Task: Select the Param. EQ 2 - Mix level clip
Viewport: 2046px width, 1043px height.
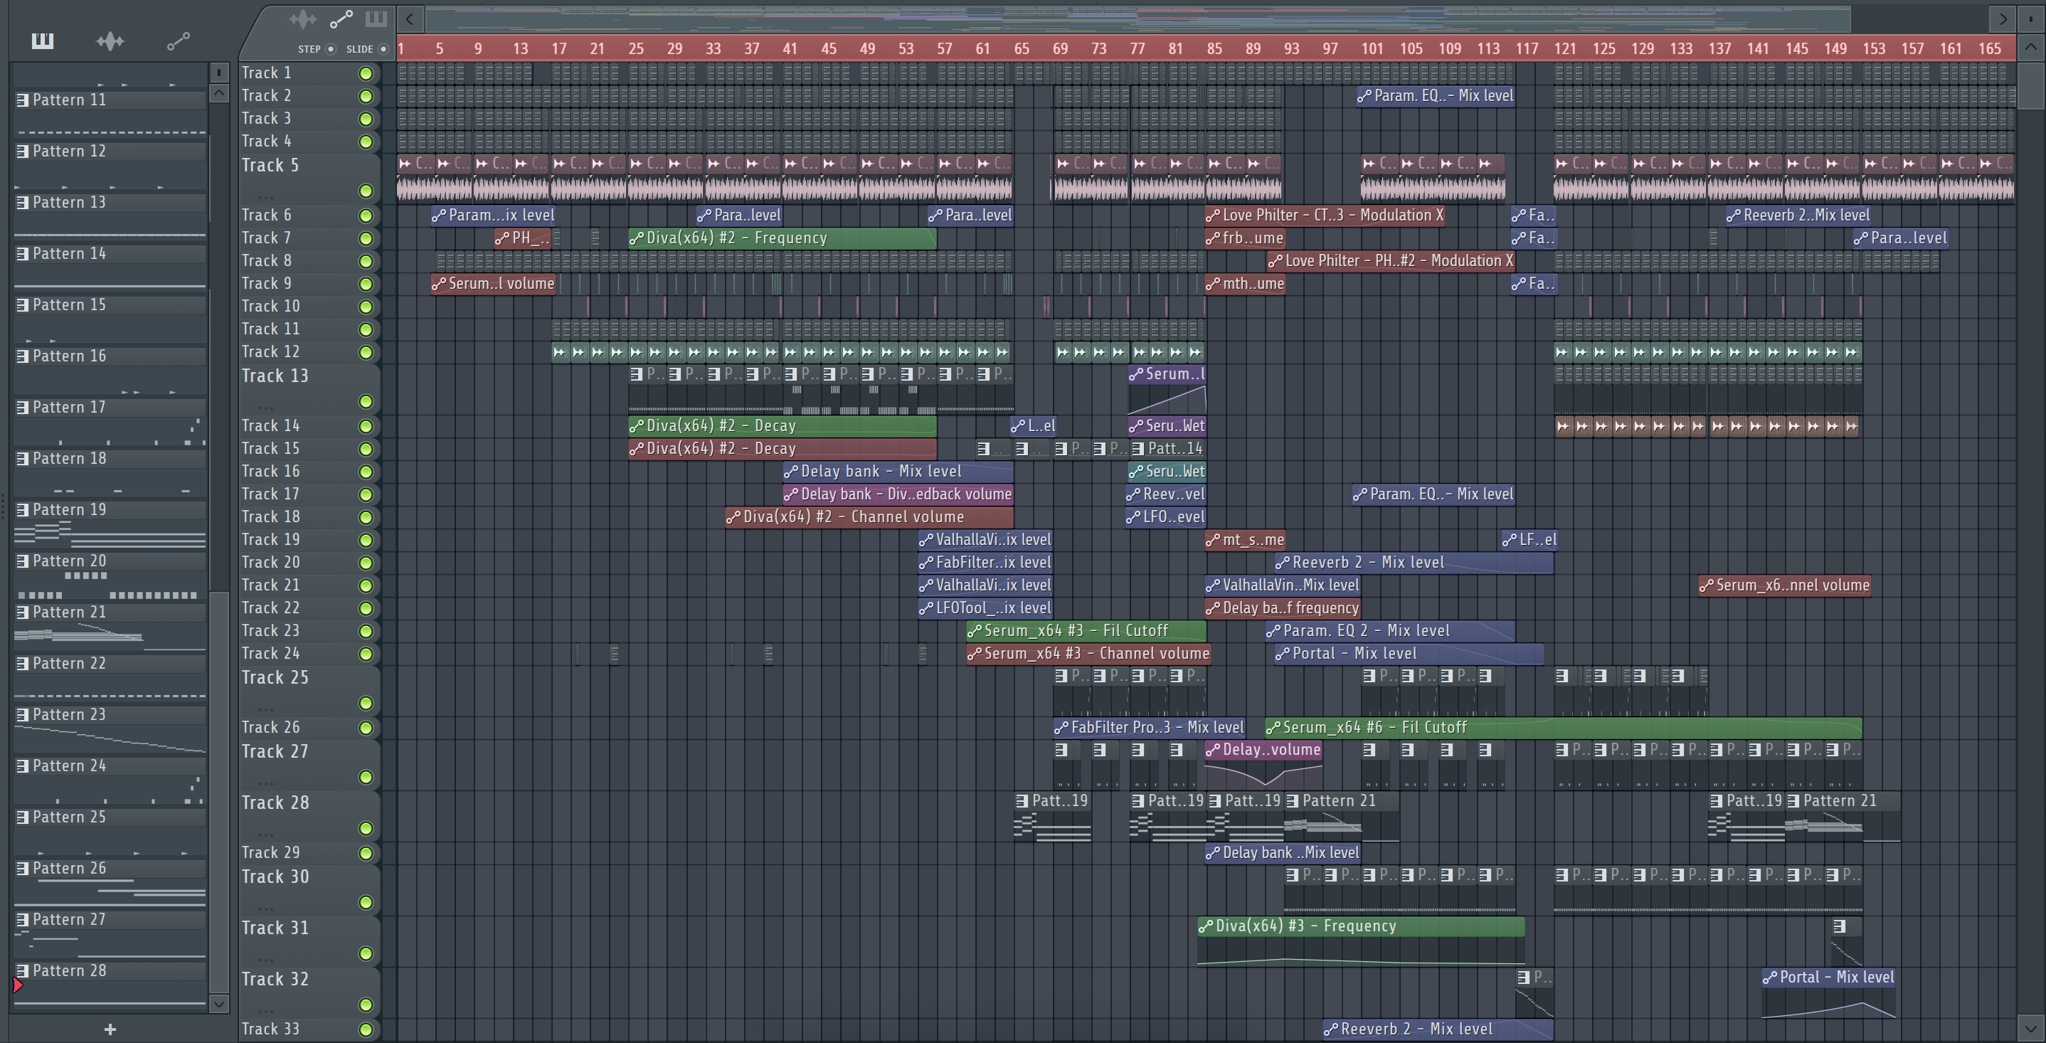Action: point(1390,632)
